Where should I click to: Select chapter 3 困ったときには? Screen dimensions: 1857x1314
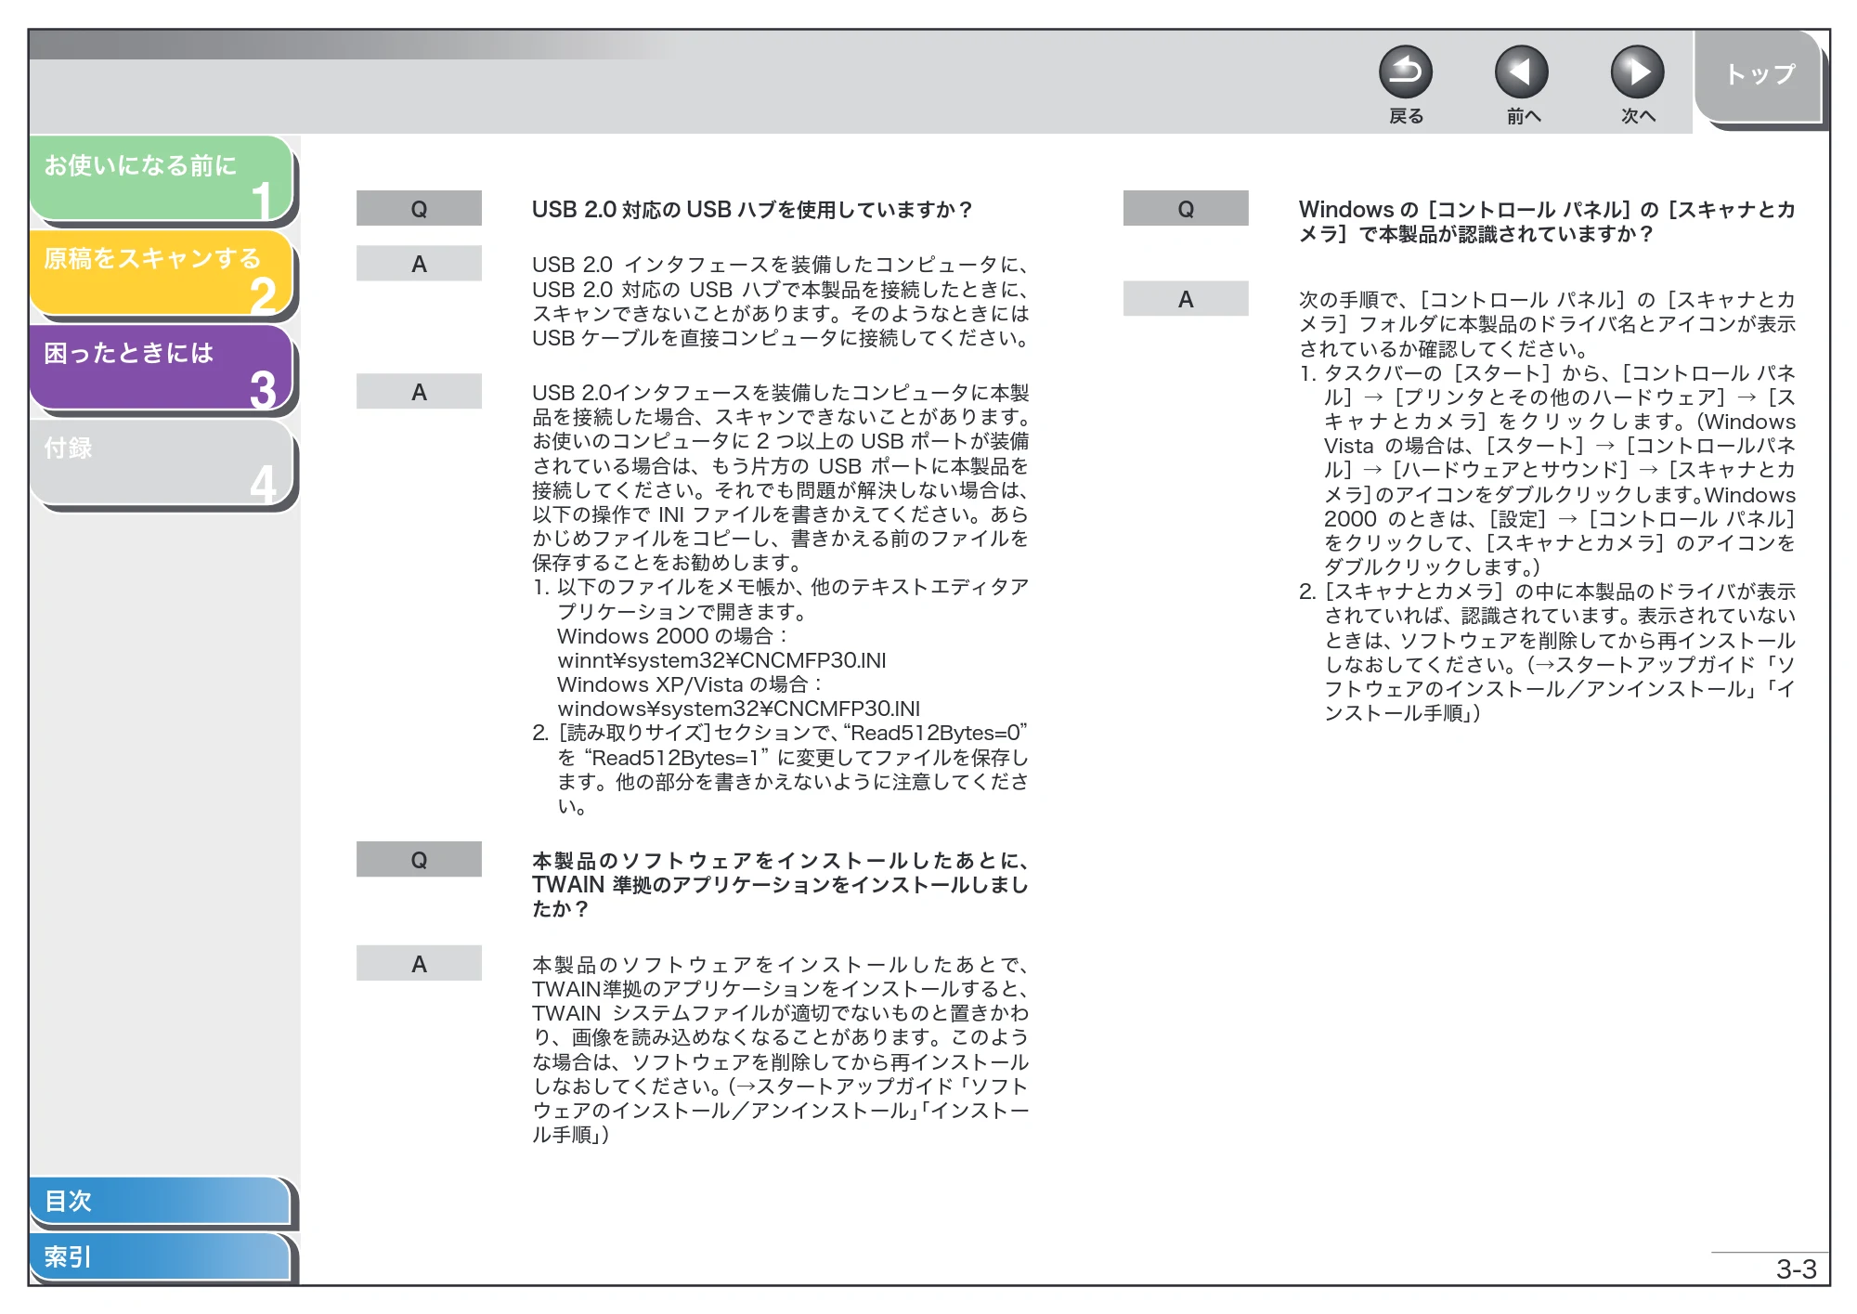(162, 367)
